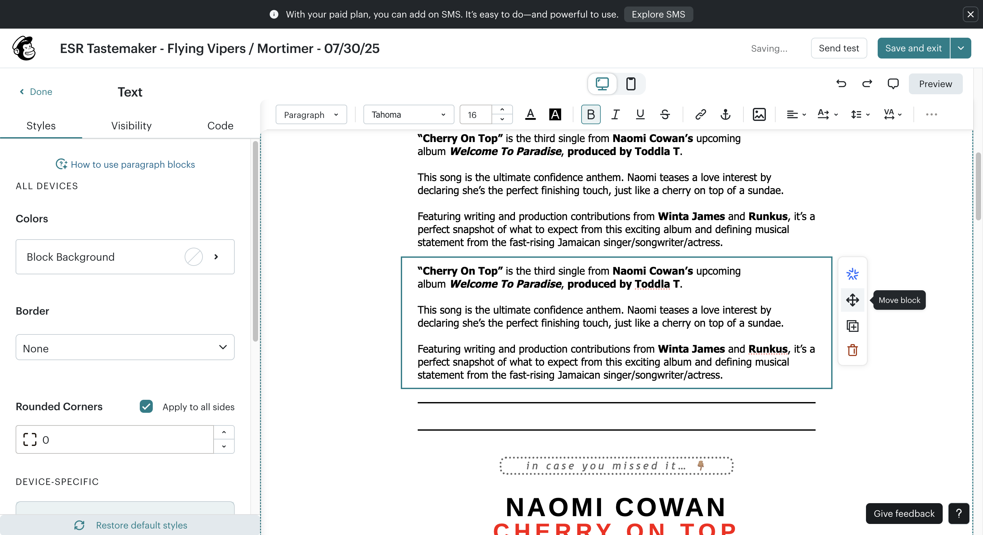Dismiss the SMS banner
This screenshot has height=535, width=983.
pos(970,14)
